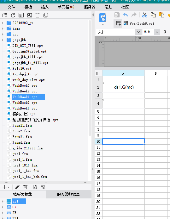Select the Form11.frm file
The height and width of the screenshot is (219, 170).
22,125
